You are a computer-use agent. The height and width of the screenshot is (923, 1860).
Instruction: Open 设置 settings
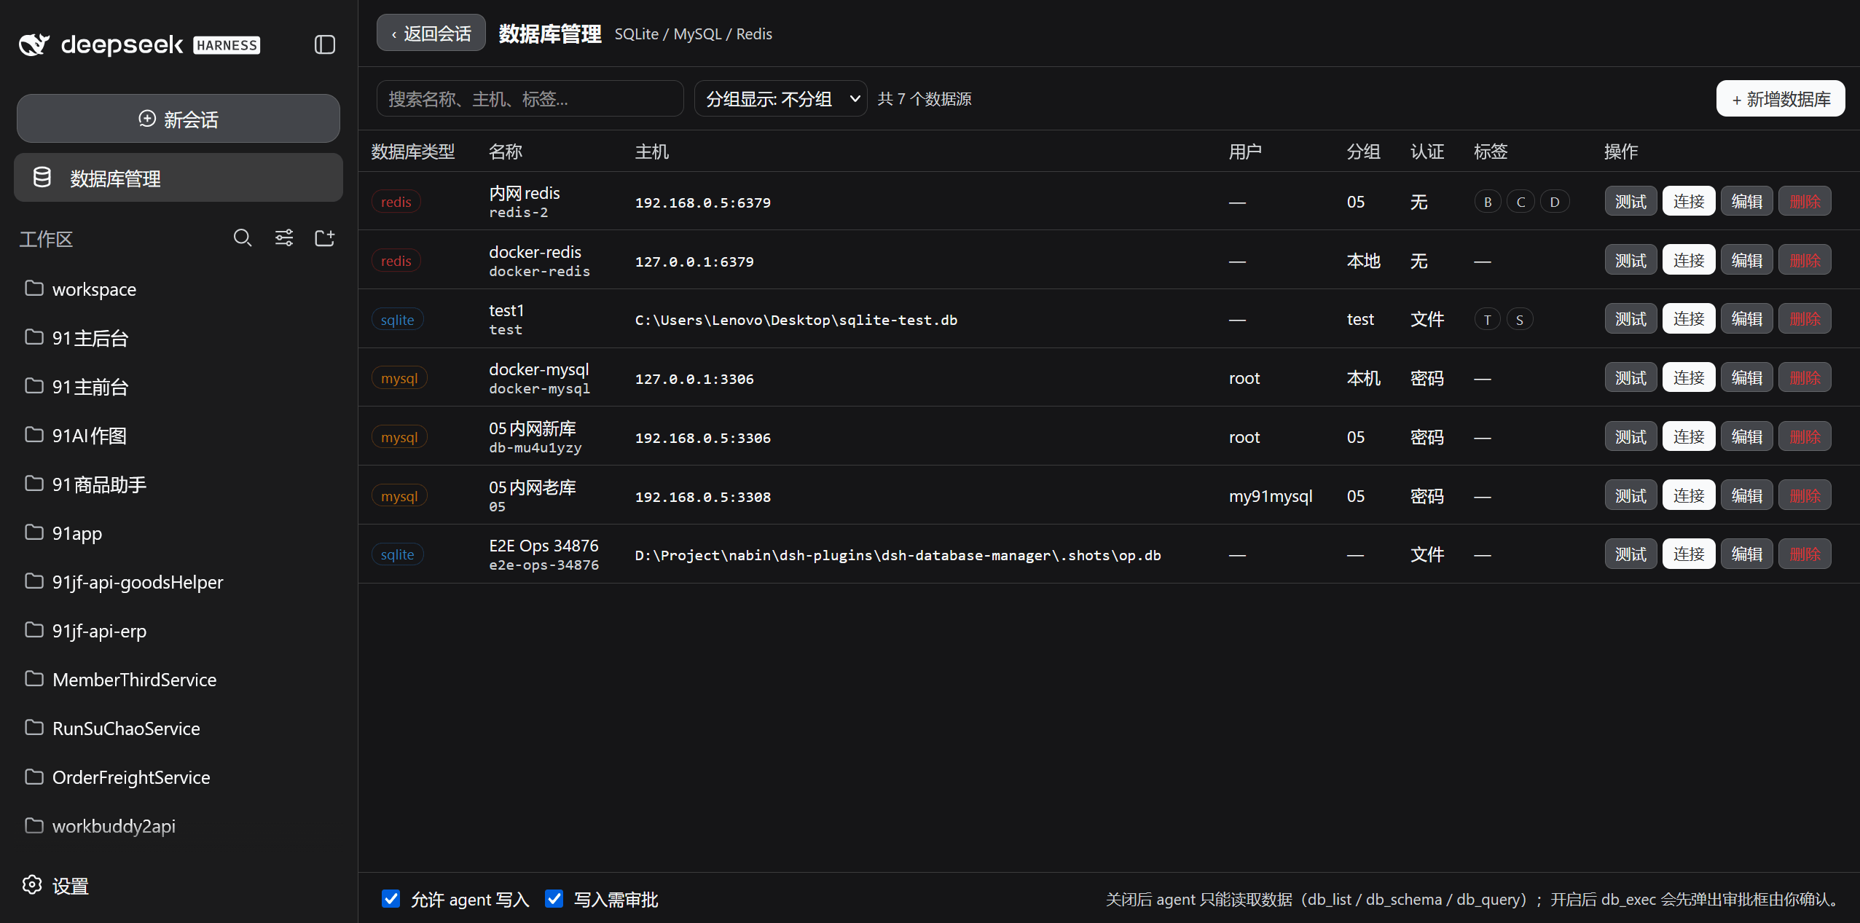55,885
